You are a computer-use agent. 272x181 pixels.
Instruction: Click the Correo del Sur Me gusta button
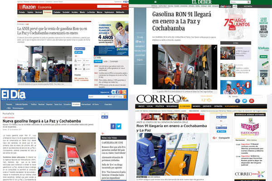221,117
